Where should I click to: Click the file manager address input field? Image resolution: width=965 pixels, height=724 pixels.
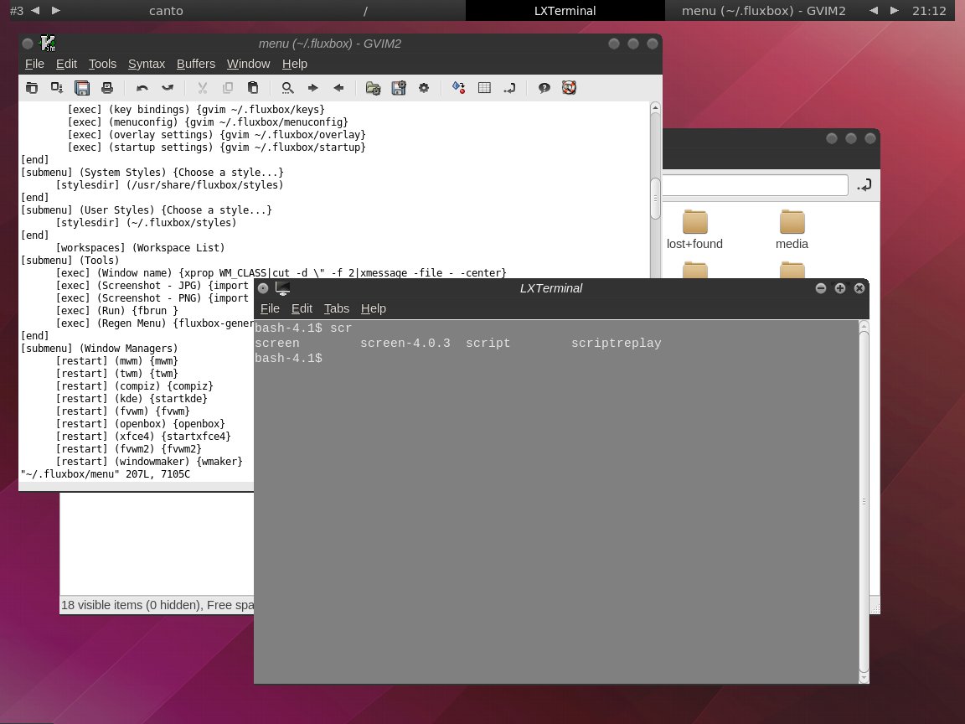click(x=755, y=185)
